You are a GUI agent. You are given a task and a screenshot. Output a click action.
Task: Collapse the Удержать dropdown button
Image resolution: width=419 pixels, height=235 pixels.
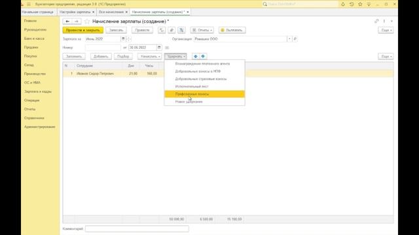click(x=175, y=56)
